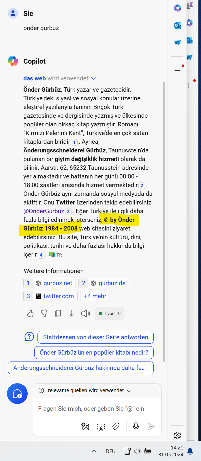
Task: Open the Microsoft 365 sidebar icon
Action: point(177,8)
